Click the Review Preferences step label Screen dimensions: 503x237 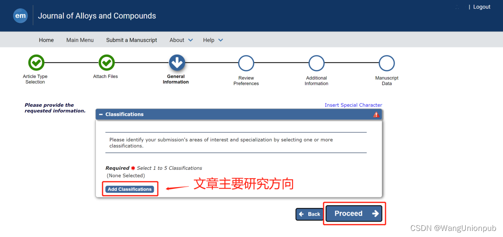pyautogui.click(x=246, y=81)
